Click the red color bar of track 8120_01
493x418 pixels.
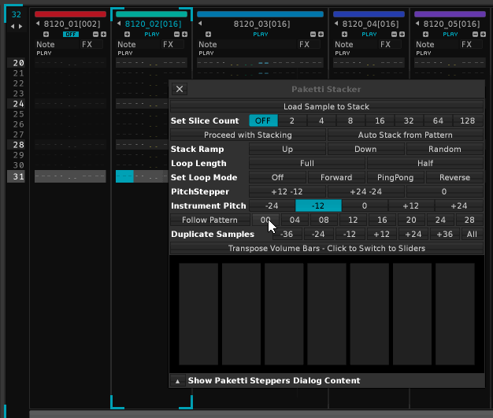[70, 14]
